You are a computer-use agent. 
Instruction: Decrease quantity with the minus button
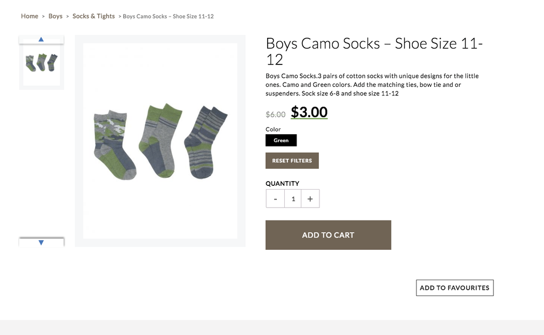point(275,199)
